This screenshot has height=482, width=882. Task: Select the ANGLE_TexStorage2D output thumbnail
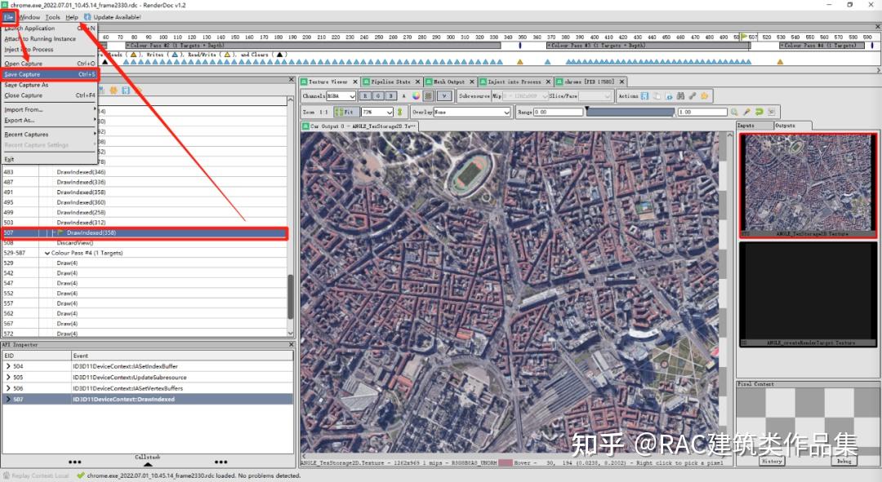pos(807,185)
